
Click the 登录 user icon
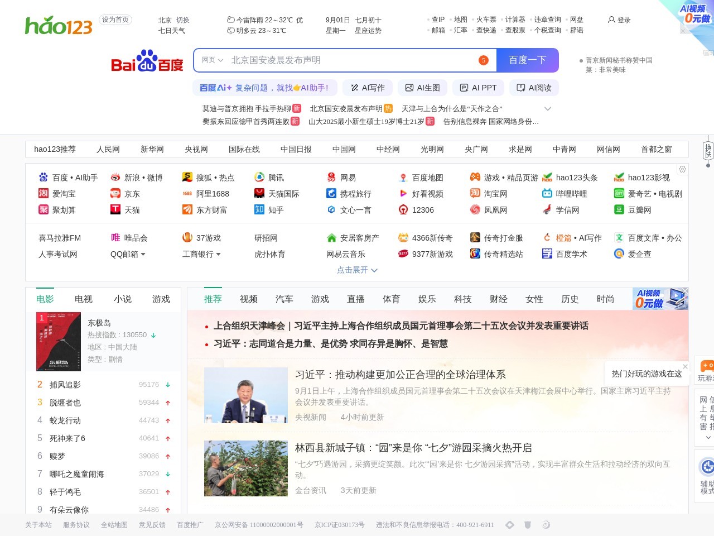(611, 20)
